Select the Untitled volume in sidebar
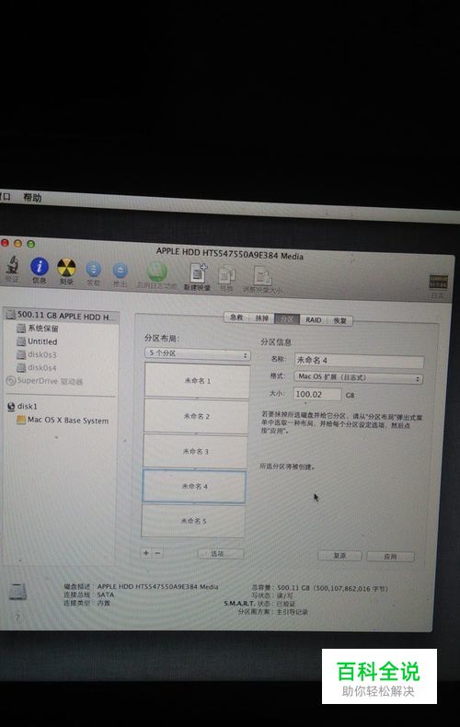 (37, 341)
